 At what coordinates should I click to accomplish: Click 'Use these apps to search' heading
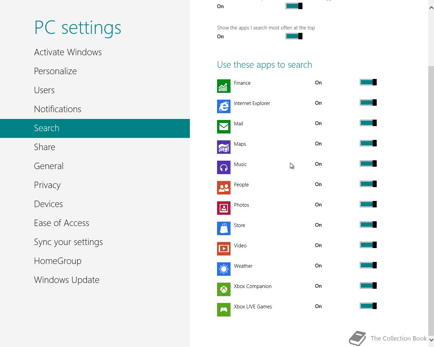[x=264, y=65]
